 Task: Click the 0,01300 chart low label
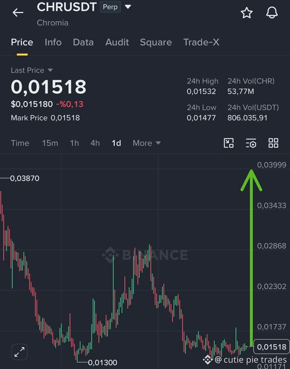(102, 363)
